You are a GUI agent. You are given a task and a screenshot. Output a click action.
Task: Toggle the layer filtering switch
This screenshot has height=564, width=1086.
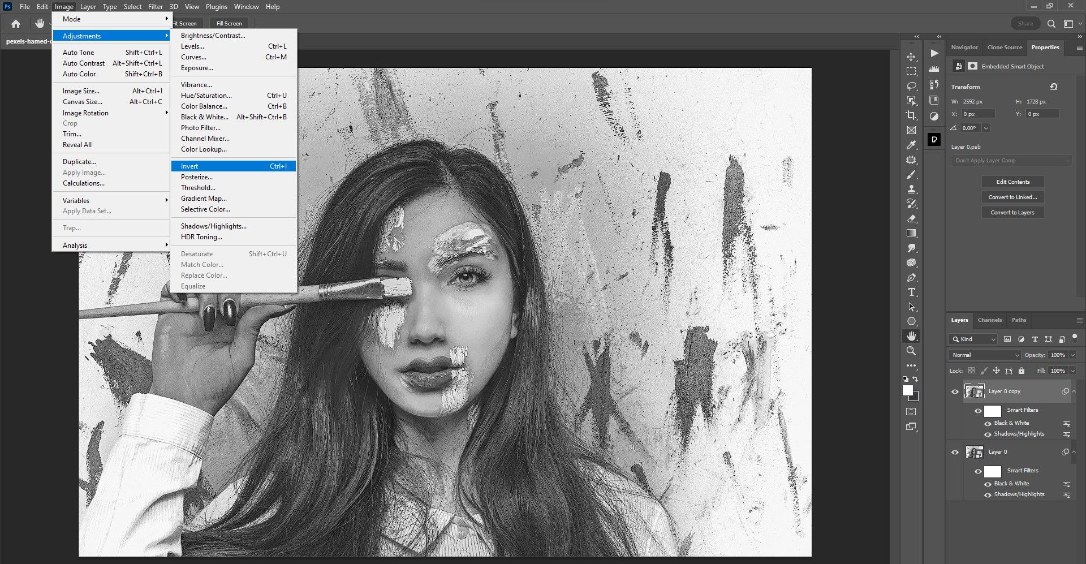pos(1075,338)
